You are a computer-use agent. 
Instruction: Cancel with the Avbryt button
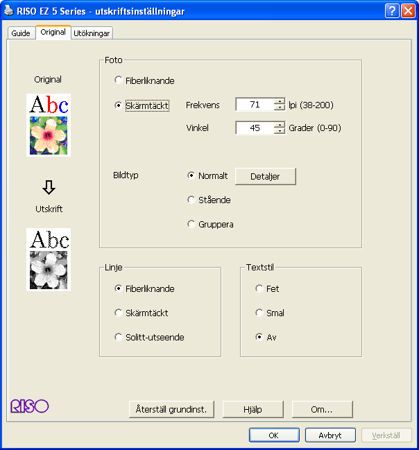pyautogui.click(x=330, y=435)
